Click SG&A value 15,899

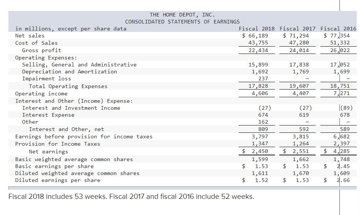[x=258, y=65]
